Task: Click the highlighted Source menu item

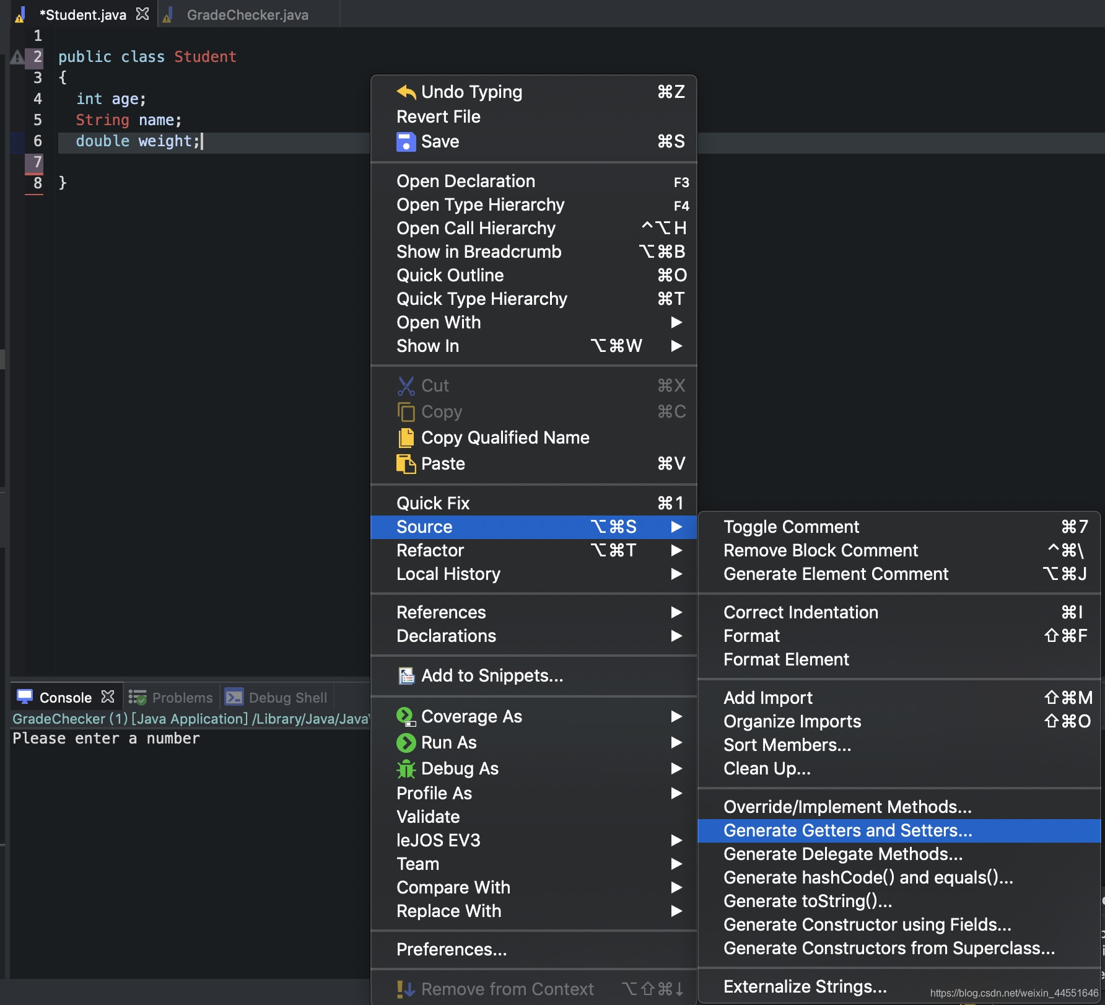Action: pyautogui.click(x=533, y=527)
